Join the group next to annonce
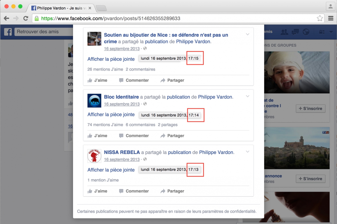337x224 pixels. point(311,179)
